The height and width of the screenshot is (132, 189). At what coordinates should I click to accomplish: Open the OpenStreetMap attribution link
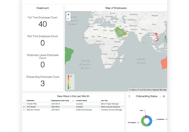click(145, 90)
